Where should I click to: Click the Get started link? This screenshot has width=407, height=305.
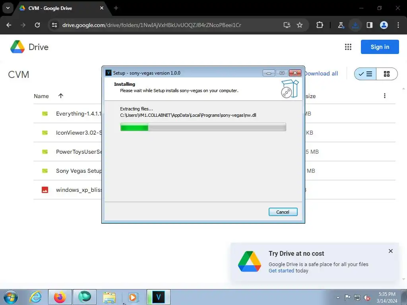pyautogui.click(x=281, y=271)
